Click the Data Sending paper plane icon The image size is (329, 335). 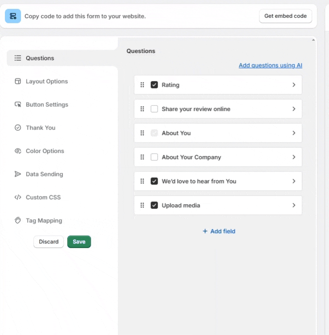tap(18, 174)
